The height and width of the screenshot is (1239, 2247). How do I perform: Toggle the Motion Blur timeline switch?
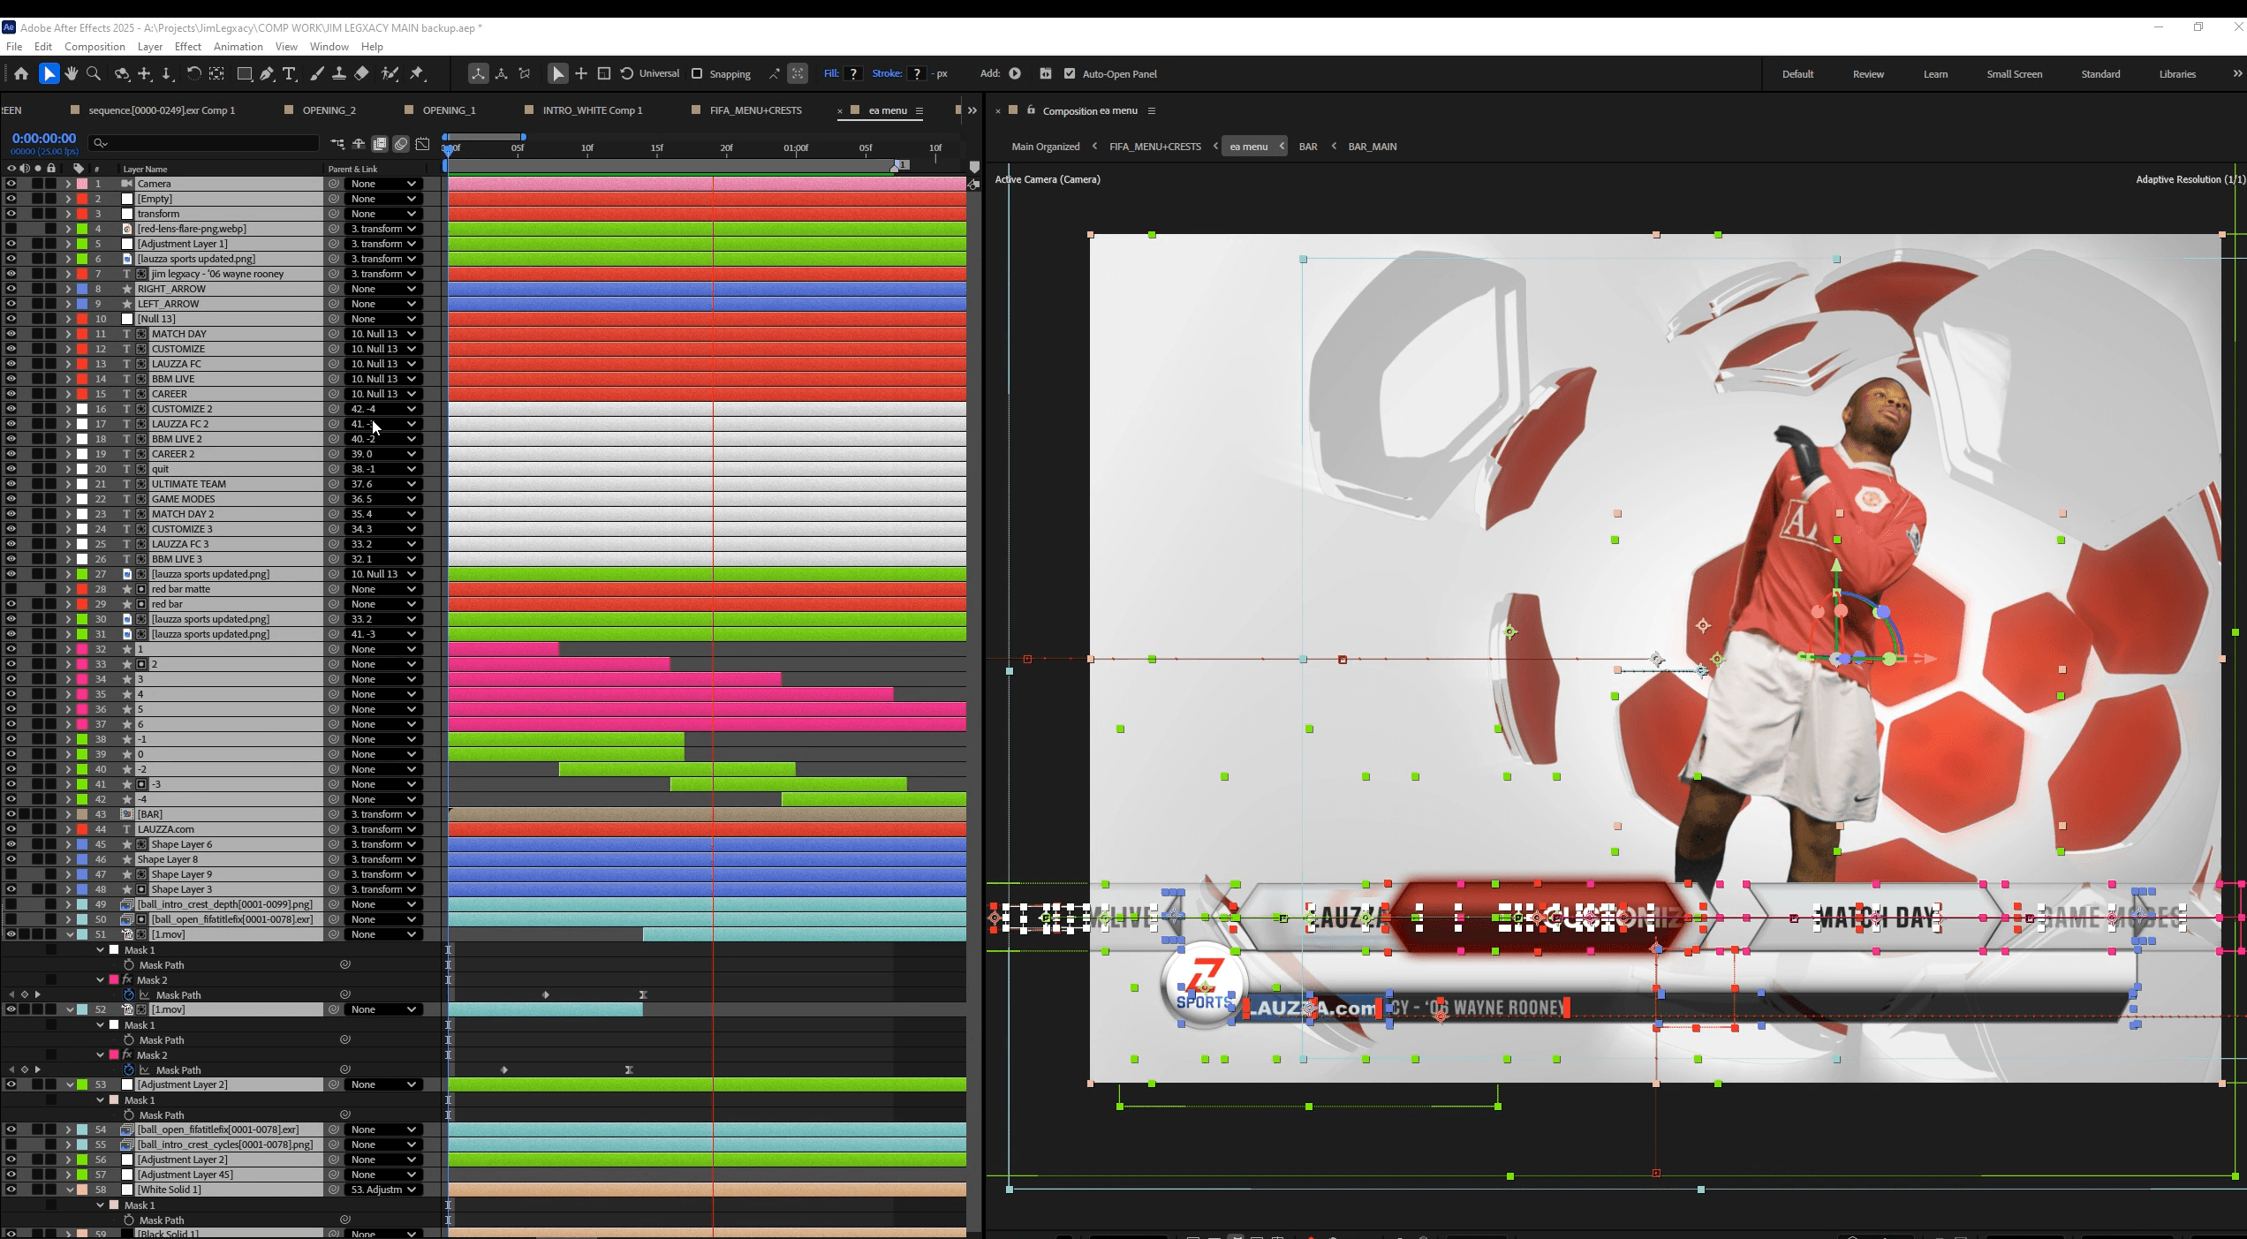tap(401, 143)
